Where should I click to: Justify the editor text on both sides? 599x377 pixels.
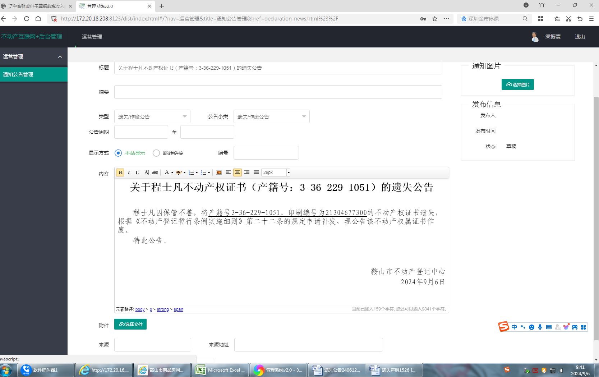pyautogui.click(x=256, y=173)
